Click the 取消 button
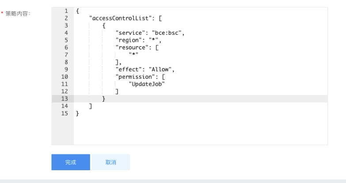 tap(110, 162)
